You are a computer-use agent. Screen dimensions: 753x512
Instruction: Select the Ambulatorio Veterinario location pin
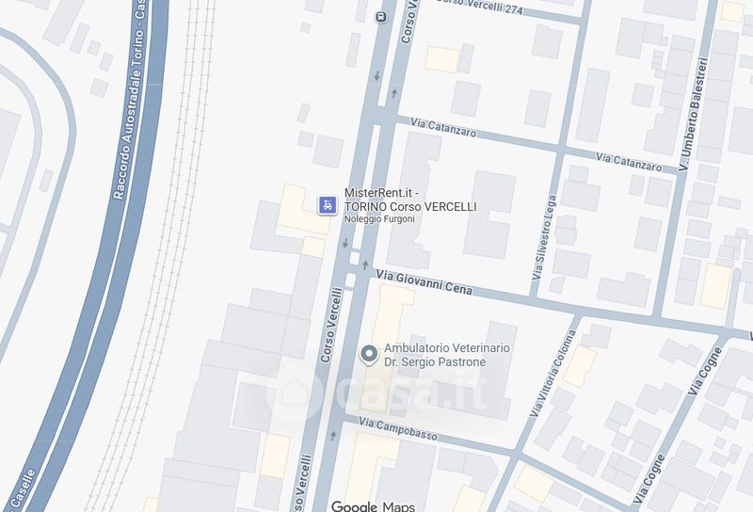pos(369,355)
